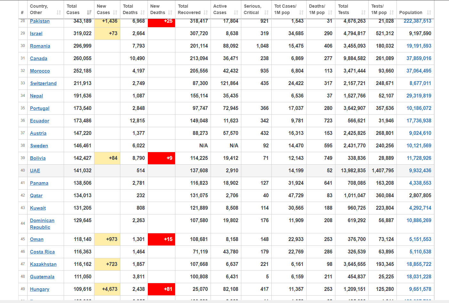449x303 pixels.
Task: Sort table by Country using its sort arrows
Action: [59, 12]
